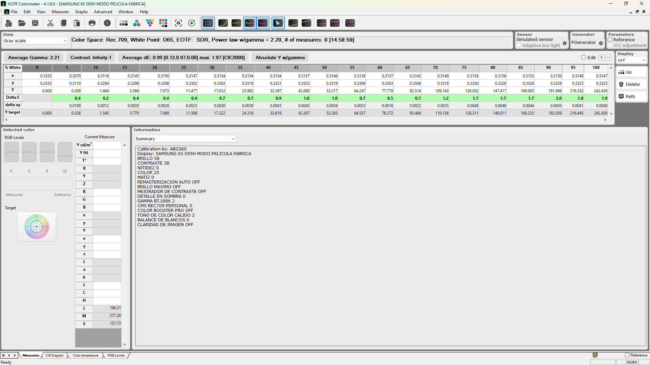Viewport: 650px width, 365px height.
Task: Enable the Edit checkbox above the table
Action: point(583,57)
